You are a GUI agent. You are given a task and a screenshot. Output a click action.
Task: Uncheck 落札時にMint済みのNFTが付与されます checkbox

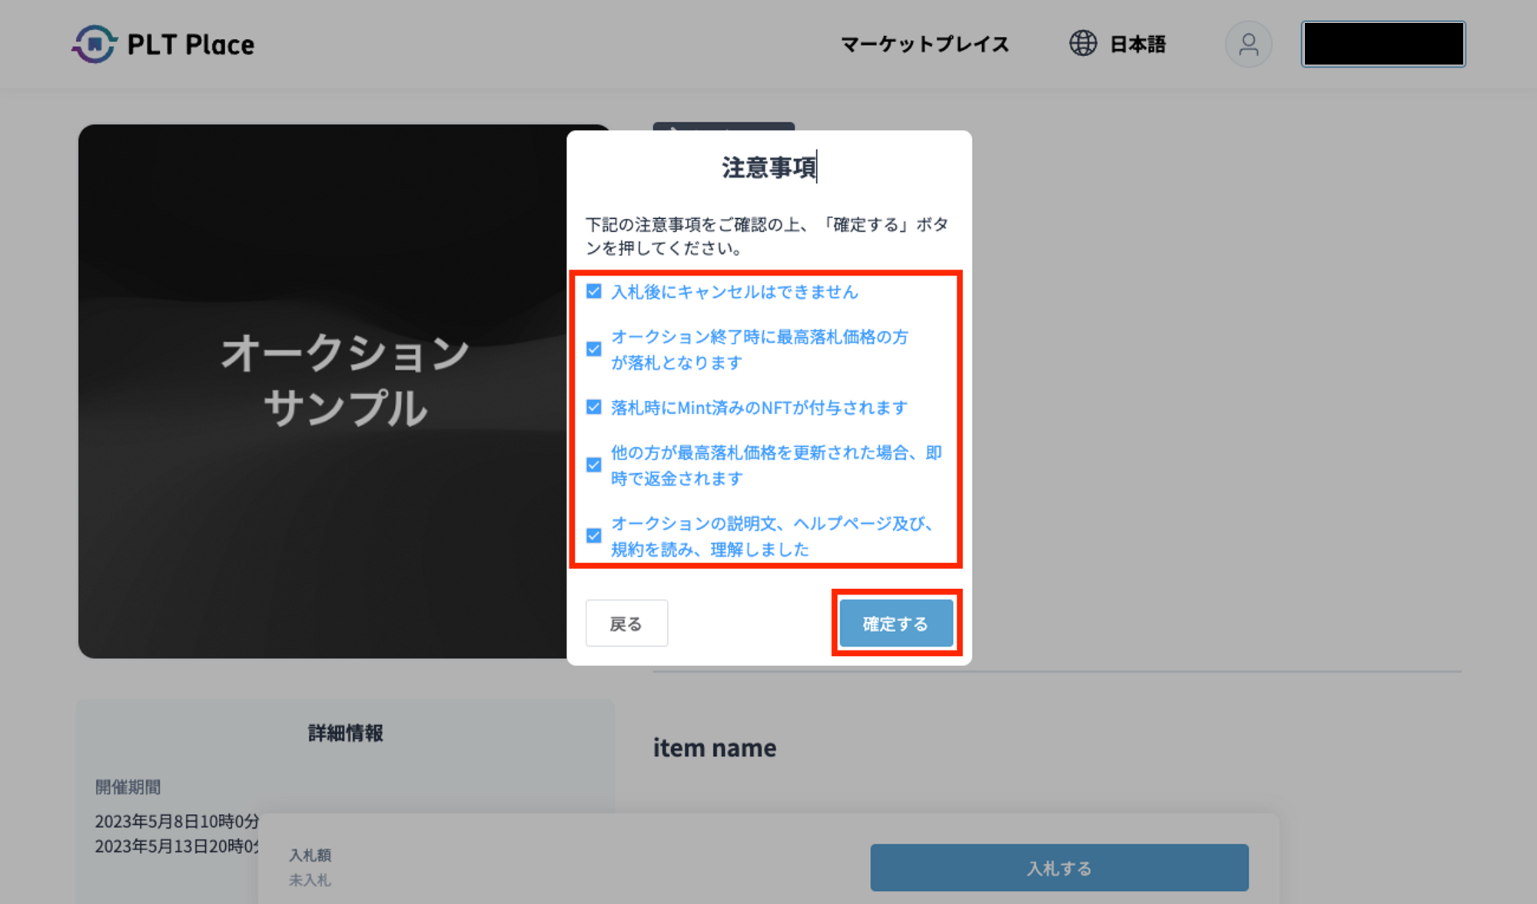tap(594, 407)
